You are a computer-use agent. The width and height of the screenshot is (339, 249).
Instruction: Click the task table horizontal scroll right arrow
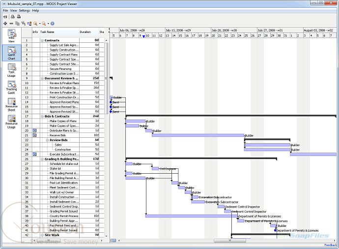pyautogui.click(x=102, y=241)
